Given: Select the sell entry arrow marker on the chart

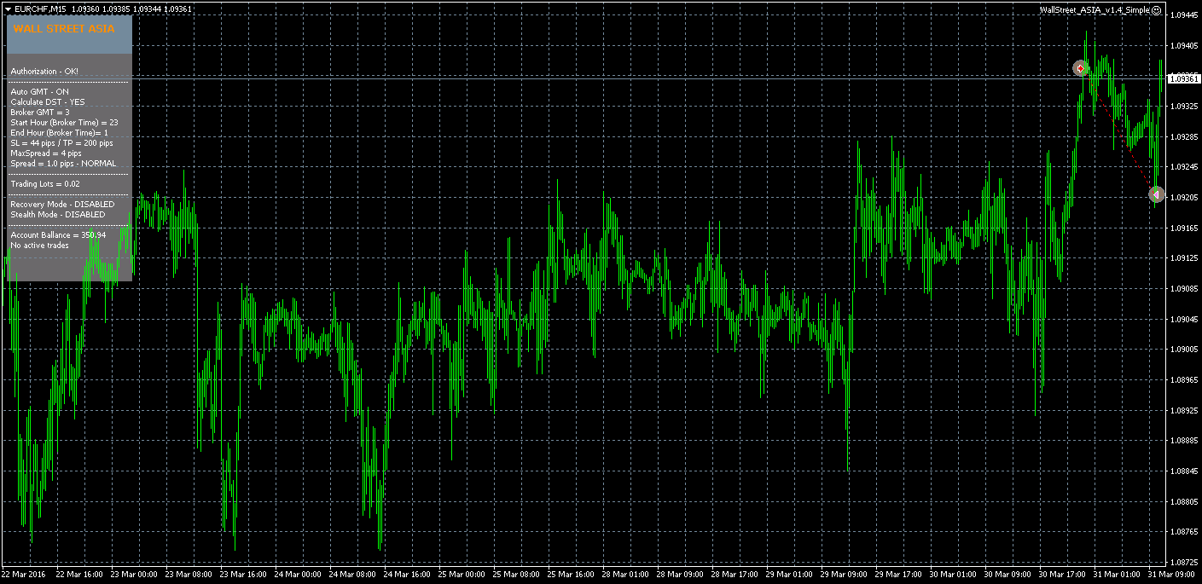Looking at the screenshot, I should point(1081,68).
